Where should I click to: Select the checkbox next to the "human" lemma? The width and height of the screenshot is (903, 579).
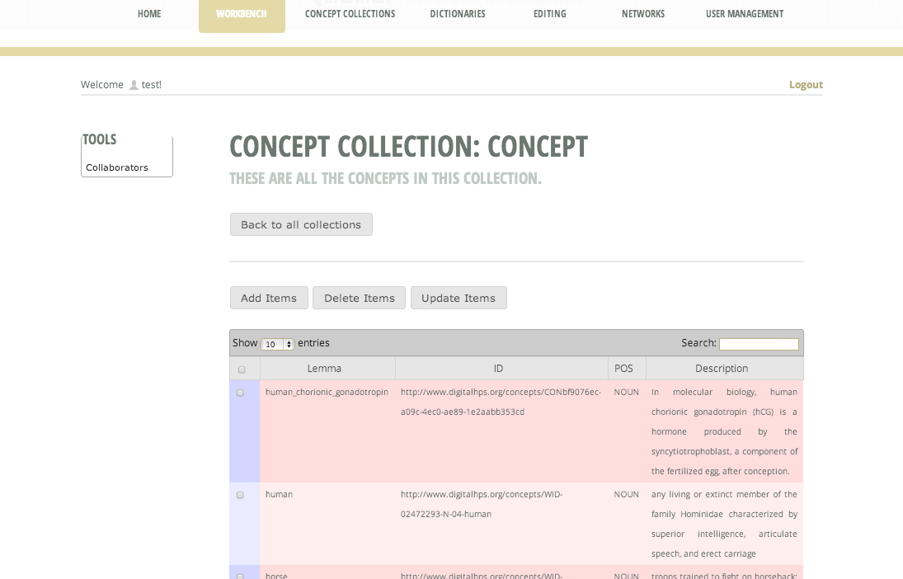pos(240,494)
